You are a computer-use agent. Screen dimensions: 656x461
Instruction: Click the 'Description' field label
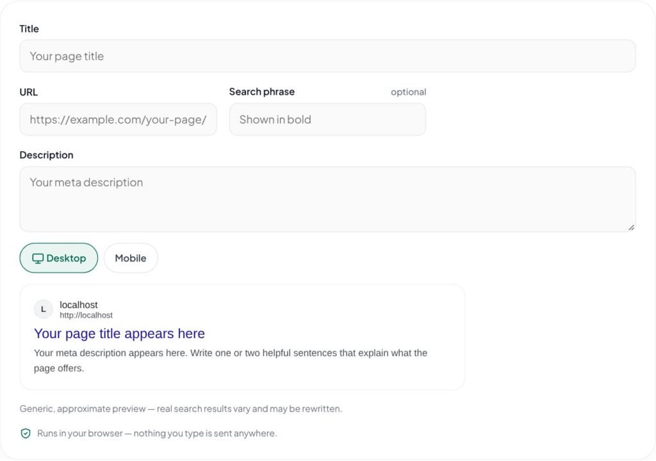46,155
